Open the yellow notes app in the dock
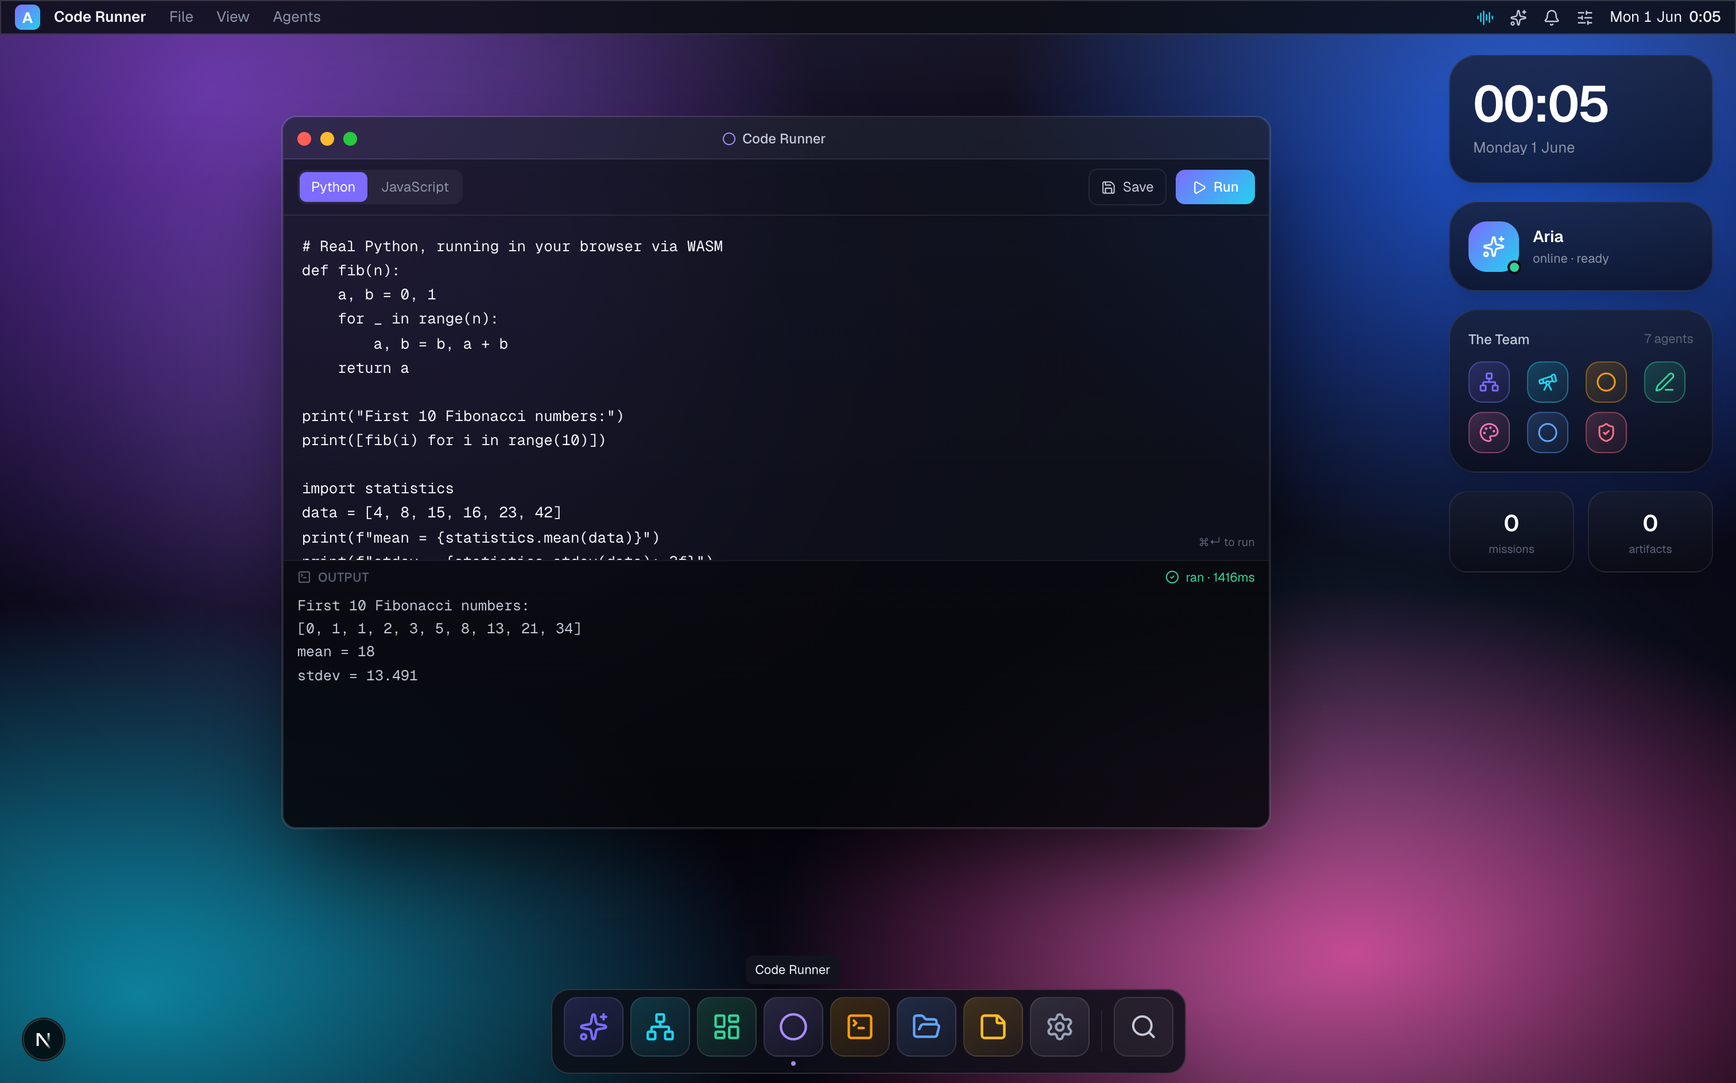The height and width of the screenshot is (1083, 1736). point(993,1026)
